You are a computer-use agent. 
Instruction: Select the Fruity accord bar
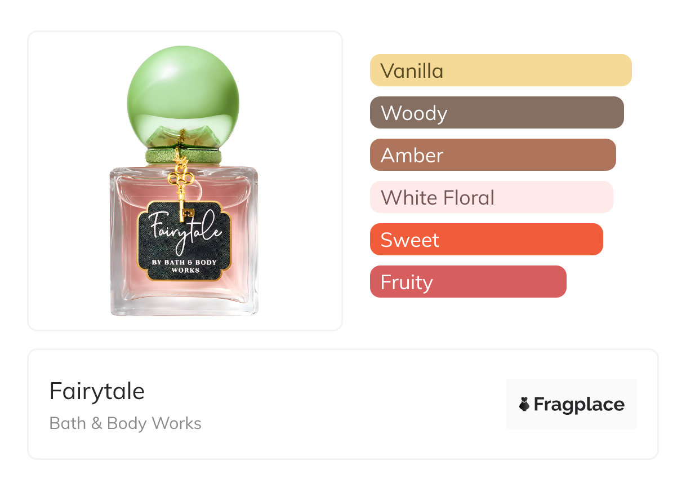pos(467,282)
